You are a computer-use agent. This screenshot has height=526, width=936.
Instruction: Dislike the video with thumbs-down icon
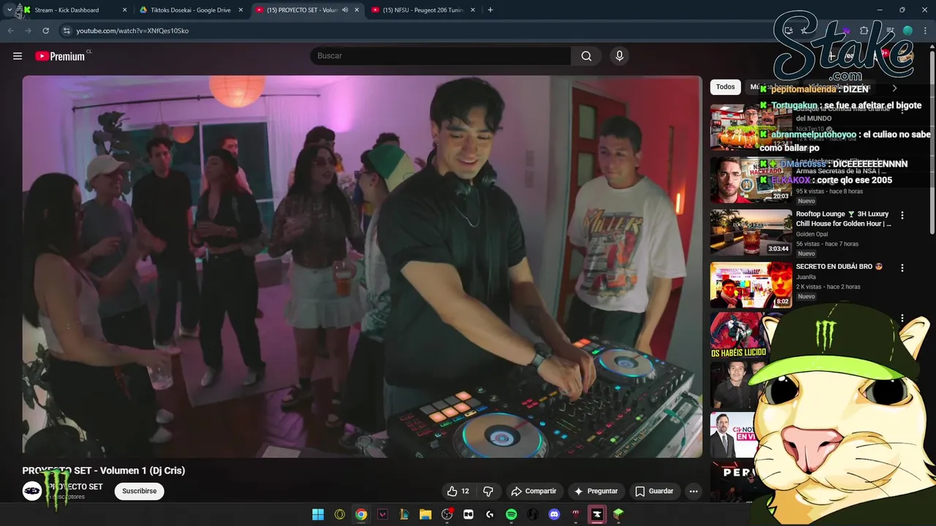click(x=488, y=491)
